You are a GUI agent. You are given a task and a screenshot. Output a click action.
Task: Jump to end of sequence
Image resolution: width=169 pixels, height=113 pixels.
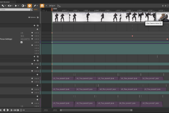coord(18,110)
